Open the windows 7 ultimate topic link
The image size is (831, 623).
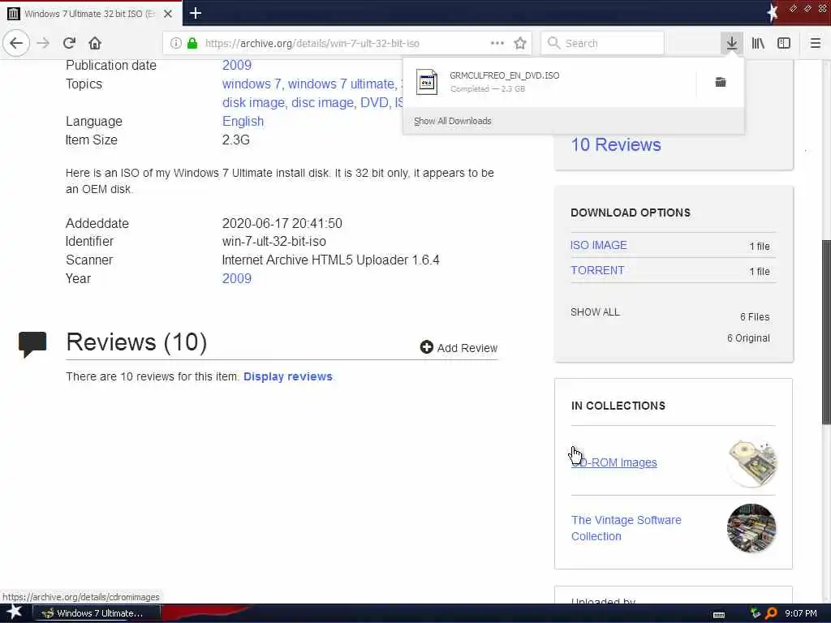pos(341,84)
